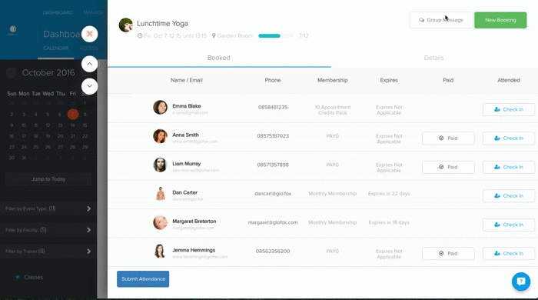Open the Calendar sub-tab
Screen dimensions: 538x300
pos(55,48)
